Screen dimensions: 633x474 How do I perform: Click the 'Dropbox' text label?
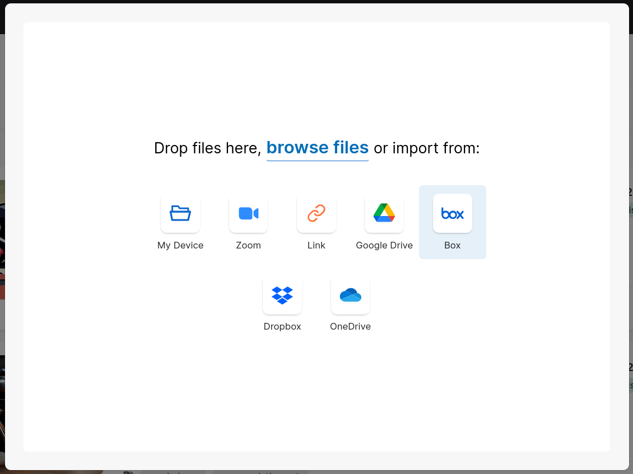click(x=282, y=326)
